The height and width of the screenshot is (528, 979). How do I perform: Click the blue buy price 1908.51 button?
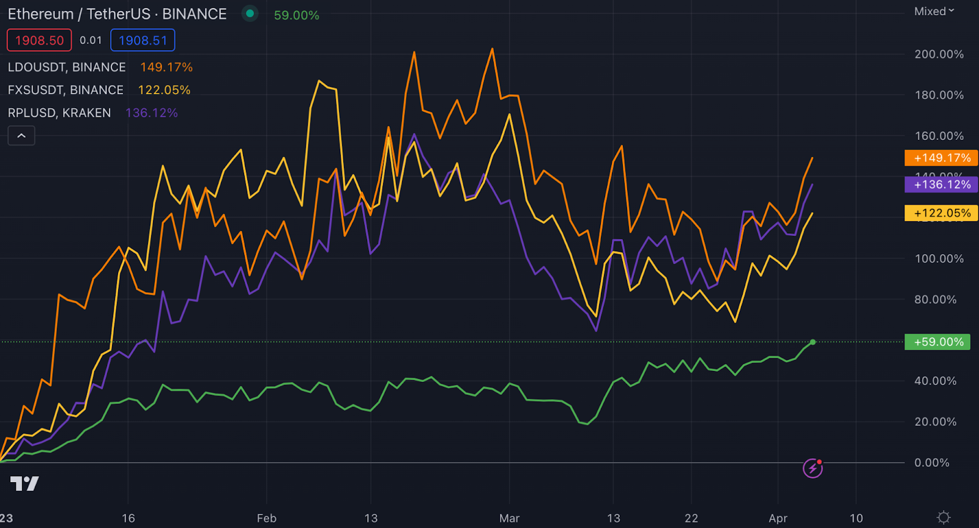pos(143,40)
